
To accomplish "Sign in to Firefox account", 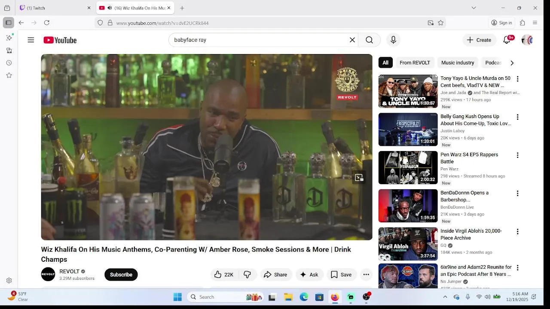I will [501, 23].
